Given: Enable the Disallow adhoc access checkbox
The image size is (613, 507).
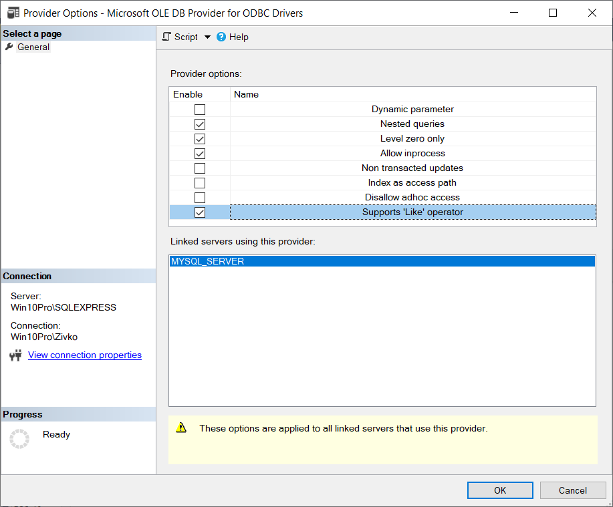Looking at the screenshot, I should [x=200, y=198].
